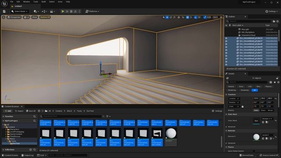The height and width of the screenshot is (158, 281).
Task: Open the Add Content quick menu
Action: pyautogui.click(x=36, y=11)
